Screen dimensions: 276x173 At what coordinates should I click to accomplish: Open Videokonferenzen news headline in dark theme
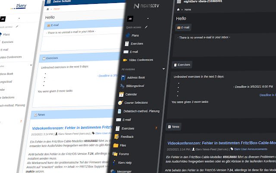(x=222, y=143)
